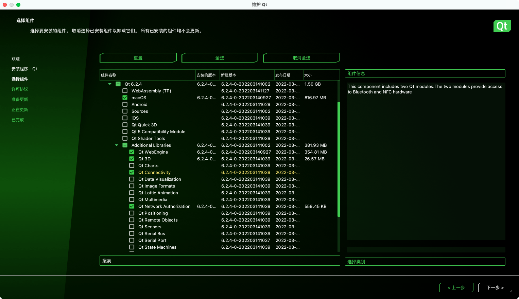Click the 组件信息 panel header
This screenshot has width=519, height=299.
point(425,73)
